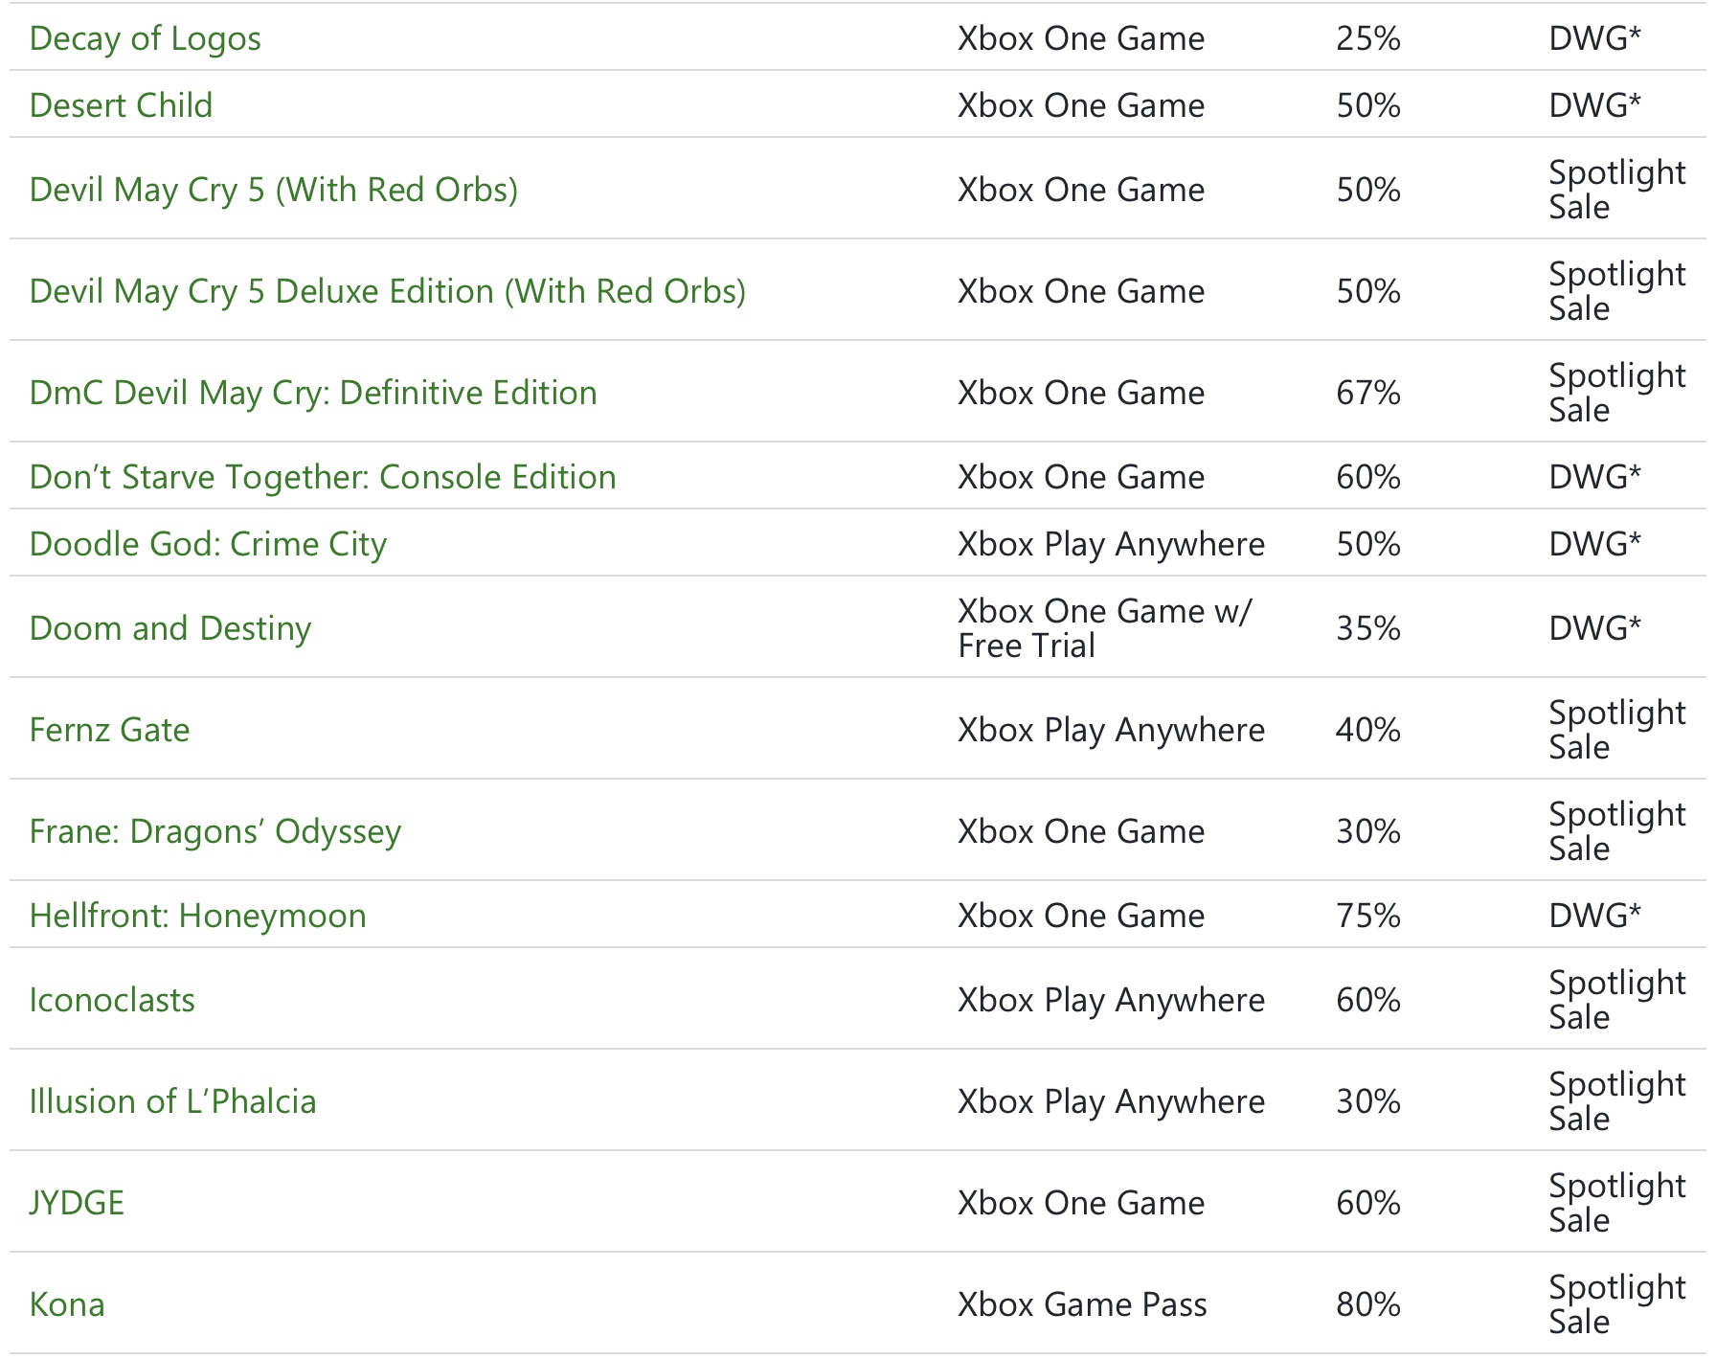This screenshot has width=1716, height=1359.
Task: Click the JYDGE game link
Action: (77, 1203)
